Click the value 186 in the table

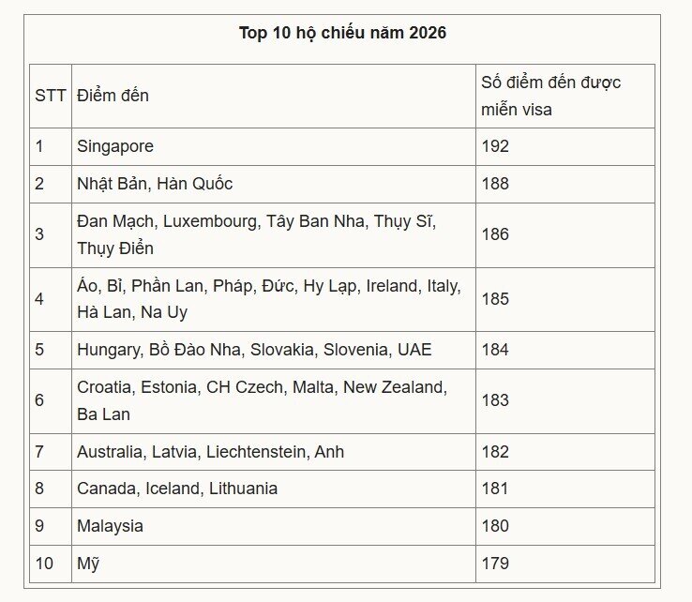(x=495, y=234)
